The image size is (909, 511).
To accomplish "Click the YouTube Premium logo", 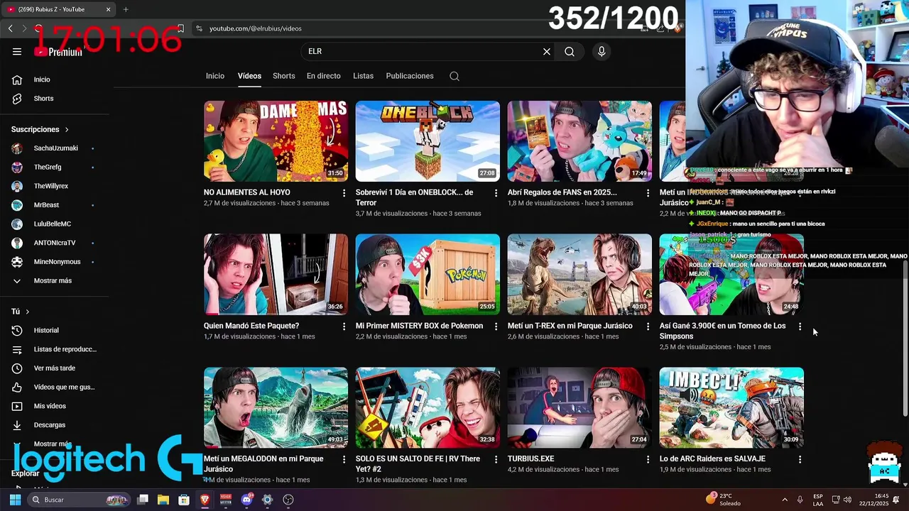I will coord(58,51).
